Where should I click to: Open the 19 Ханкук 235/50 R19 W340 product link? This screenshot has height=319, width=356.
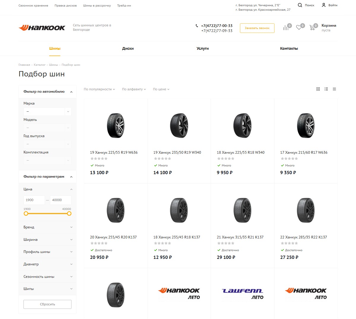(x=177, y=153)
